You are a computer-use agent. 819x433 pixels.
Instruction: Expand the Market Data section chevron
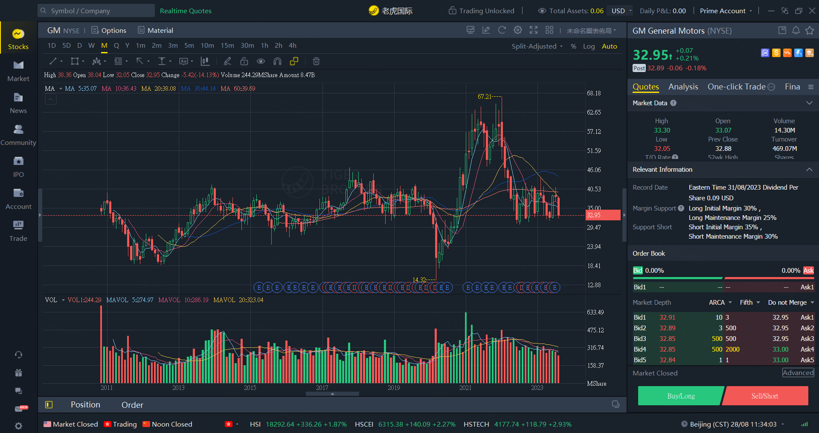tap(809, 103)
